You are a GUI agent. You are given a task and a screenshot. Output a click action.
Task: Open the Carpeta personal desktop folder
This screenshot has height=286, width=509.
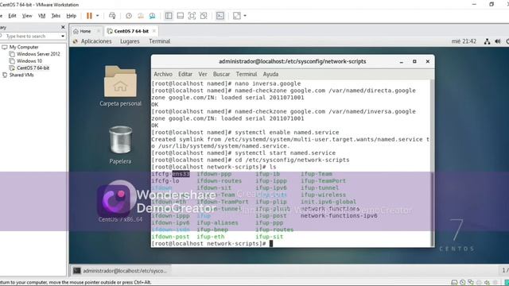120,86
